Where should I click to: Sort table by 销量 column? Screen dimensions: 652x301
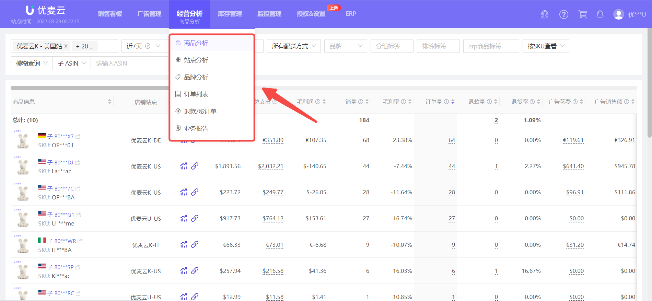coord(367,102)
